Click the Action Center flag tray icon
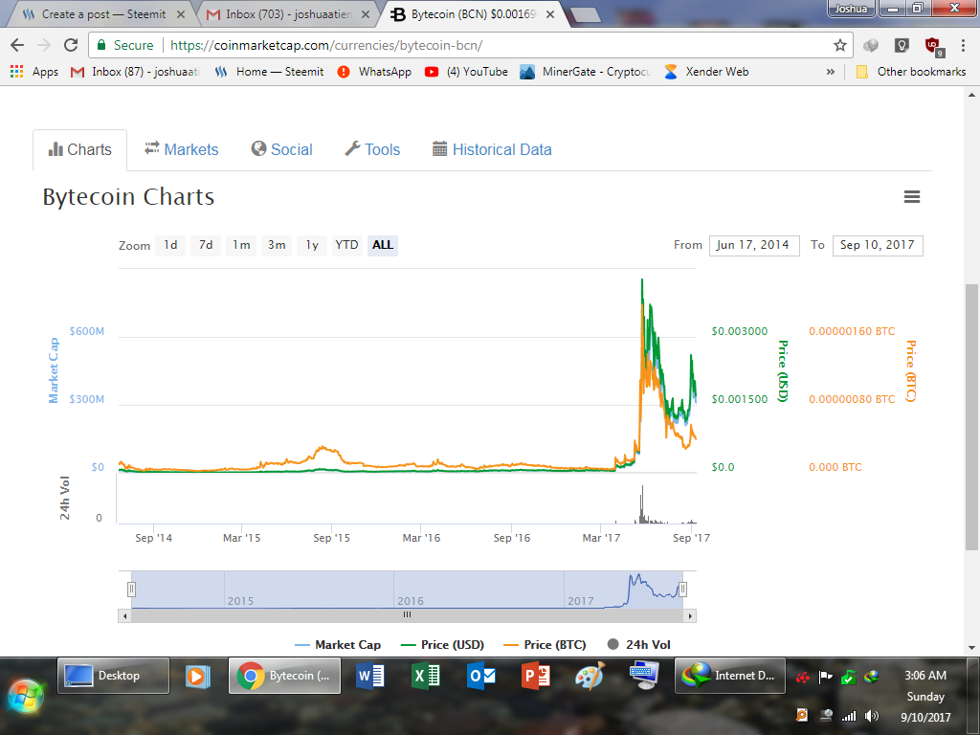This screenshot has width=980, height=735. coord(826,677)
